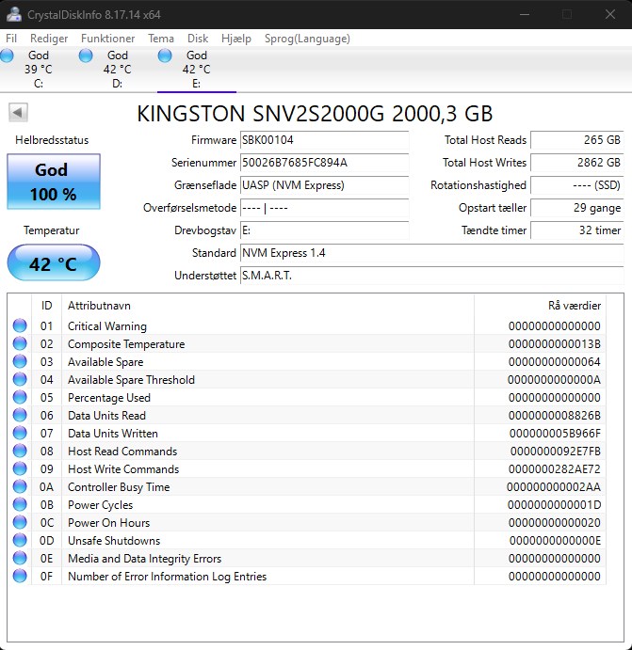Click status orb for Host Read Commands row
The image size is (632, 650).
[20, 451]
